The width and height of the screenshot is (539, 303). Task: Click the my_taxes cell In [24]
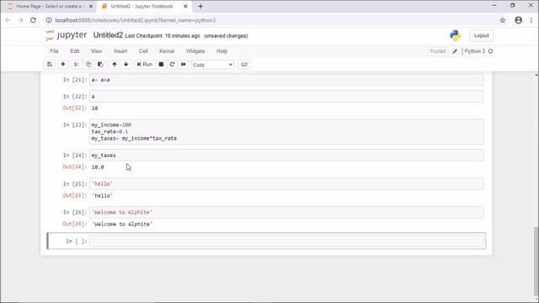click(286, 155)
